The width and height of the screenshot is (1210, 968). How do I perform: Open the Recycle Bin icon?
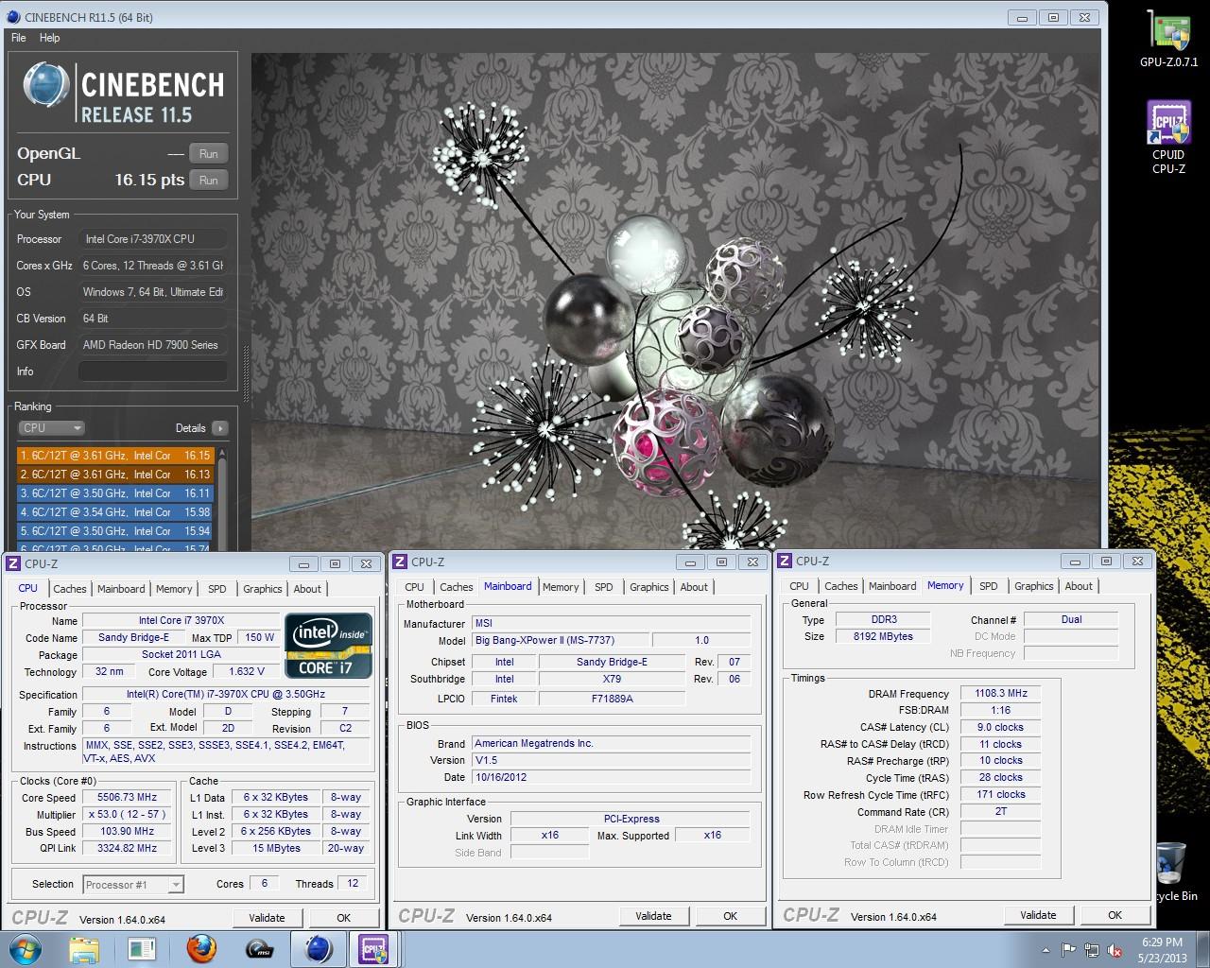point(1173,872)
